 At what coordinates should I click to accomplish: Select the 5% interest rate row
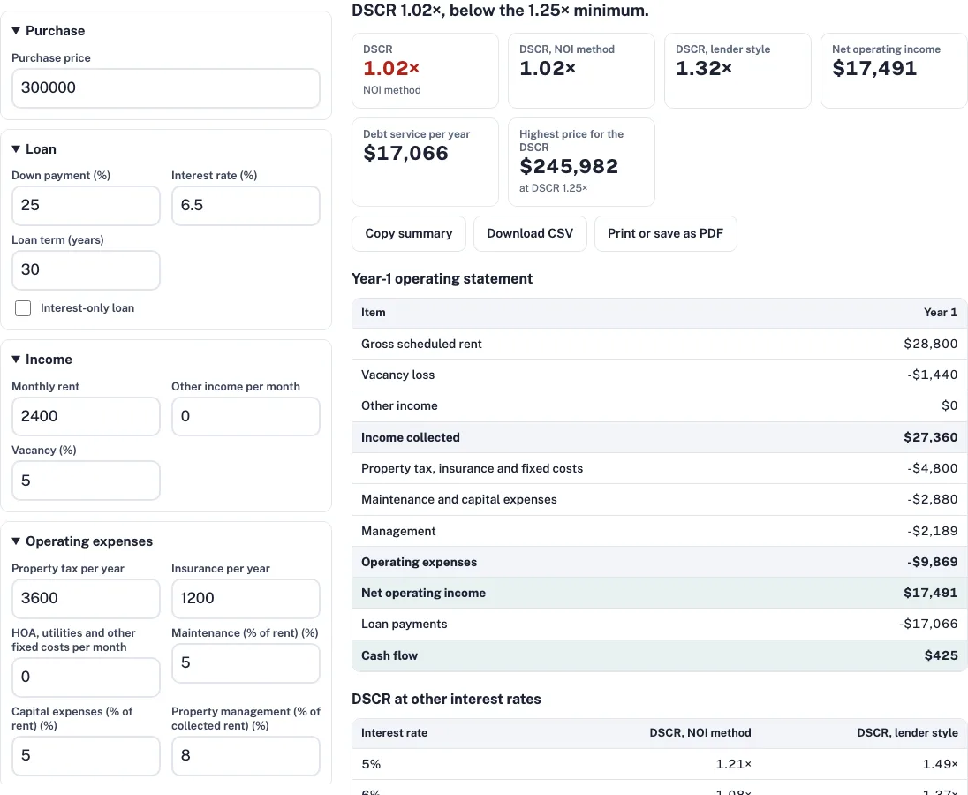click(x=660, y=764)
